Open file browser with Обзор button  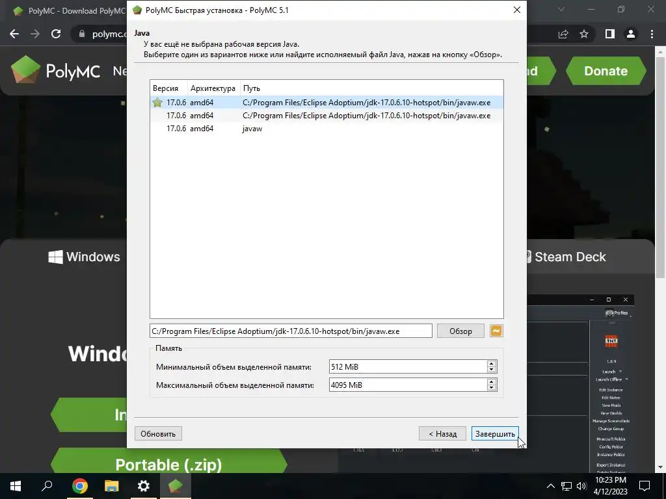[460, 331]
